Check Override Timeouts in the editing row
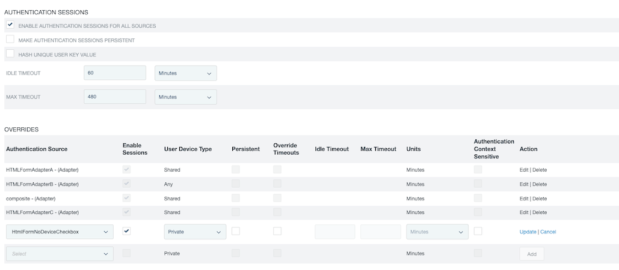 pos(277,231)
